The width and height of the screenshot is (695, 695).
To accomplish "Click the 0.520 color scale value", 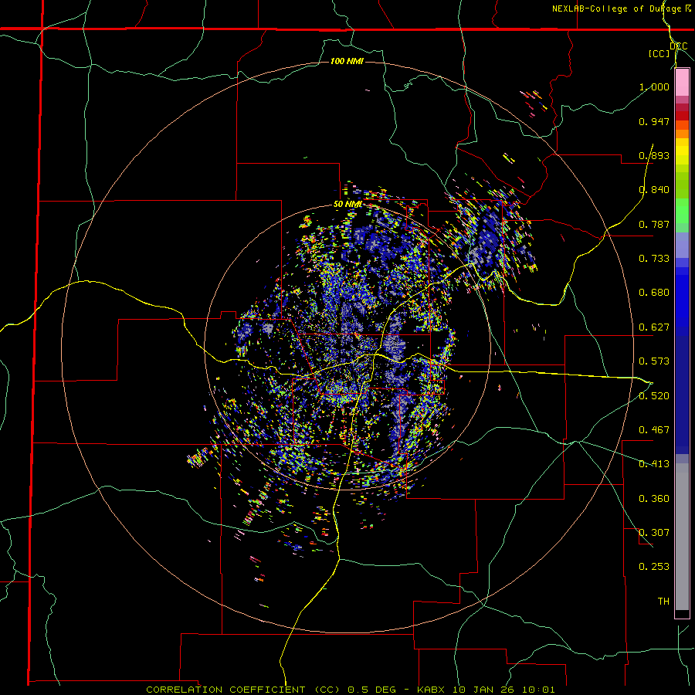I will pyautogui.click(x=654, y=396).
